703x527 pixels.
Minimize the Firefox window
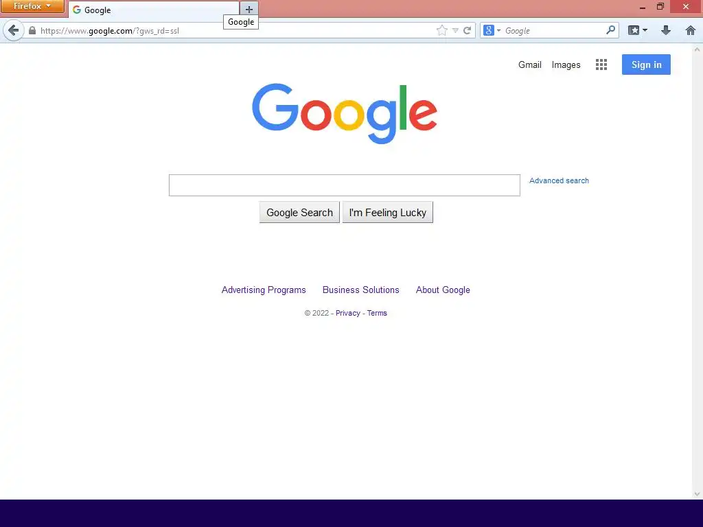pyautogui.click(x=643, y=7)
